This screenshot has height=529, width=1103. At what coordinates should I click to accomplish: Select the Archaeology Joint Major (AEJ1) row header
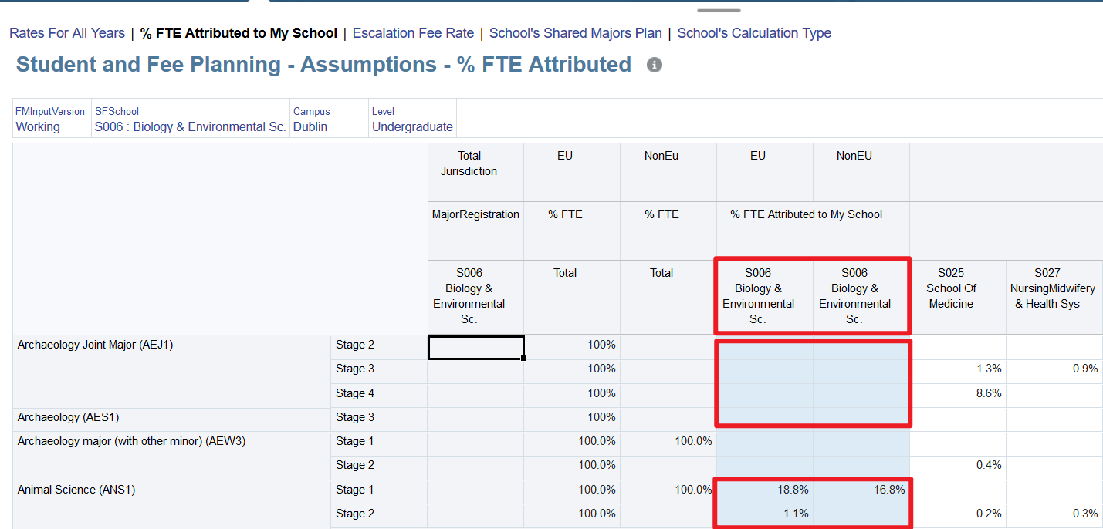pyautogui.click(x=95, y=345)
